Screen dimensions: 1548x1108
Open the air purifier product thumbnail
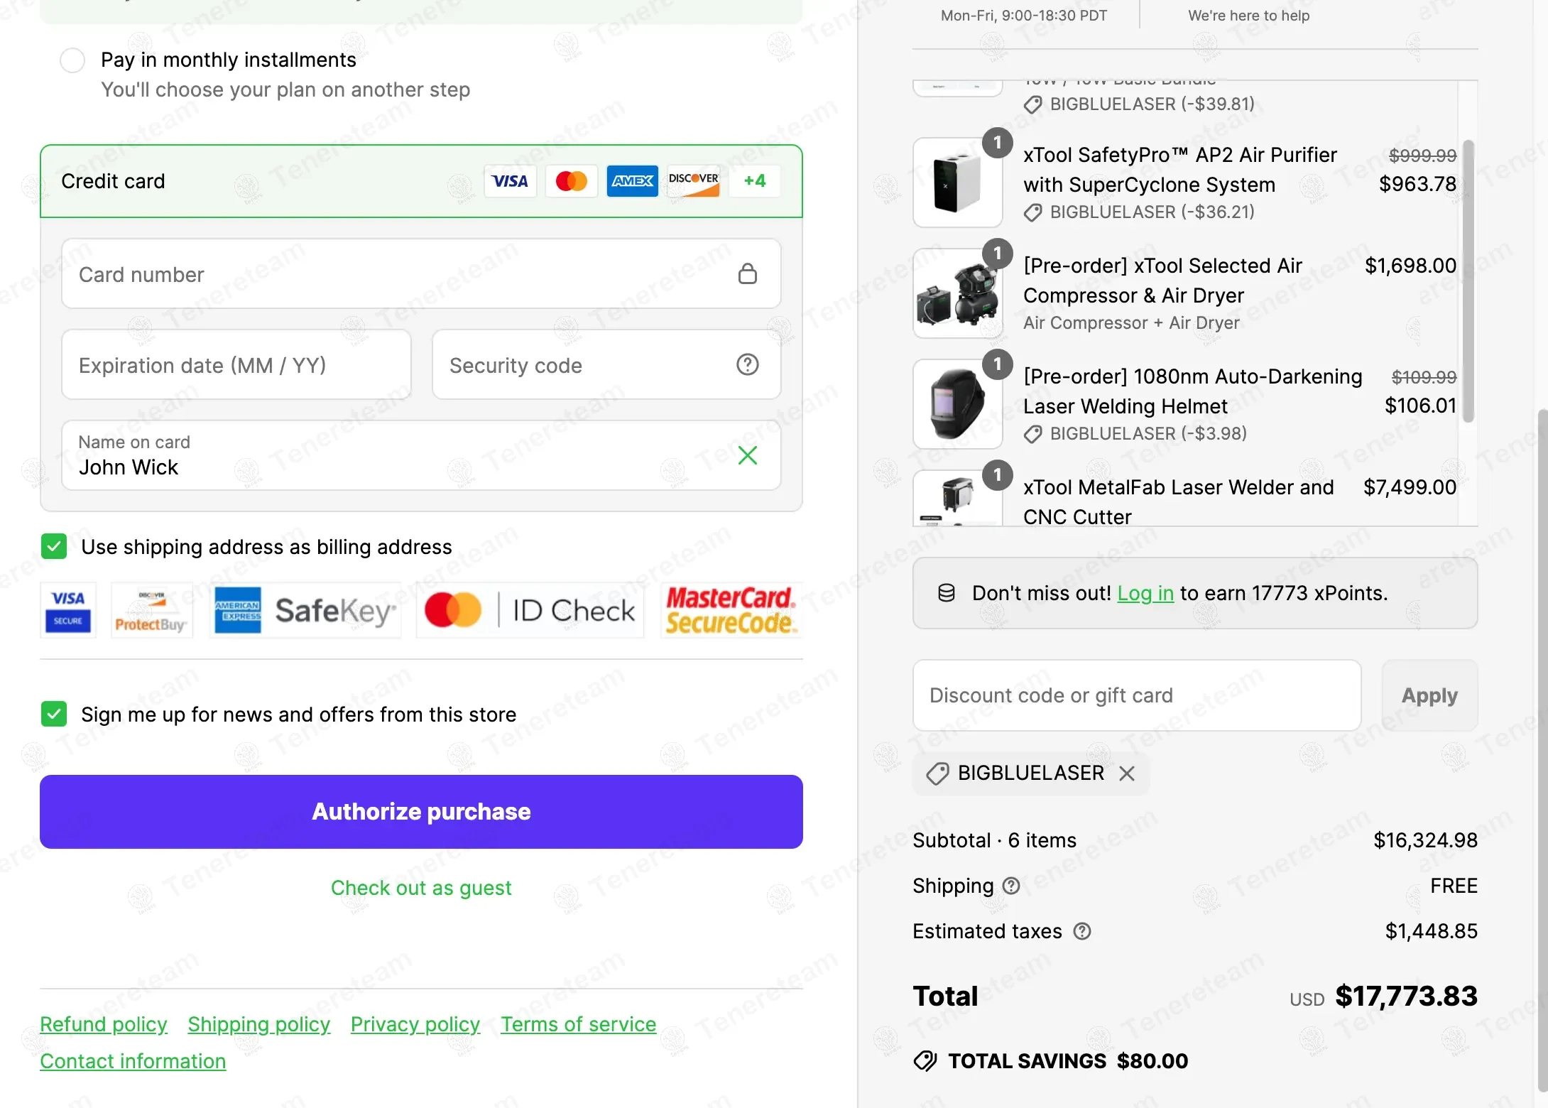(957, 183)
